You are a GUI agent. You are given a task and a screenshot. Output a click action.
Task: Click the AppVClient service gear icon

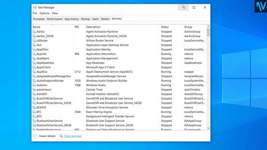point(34,67)
